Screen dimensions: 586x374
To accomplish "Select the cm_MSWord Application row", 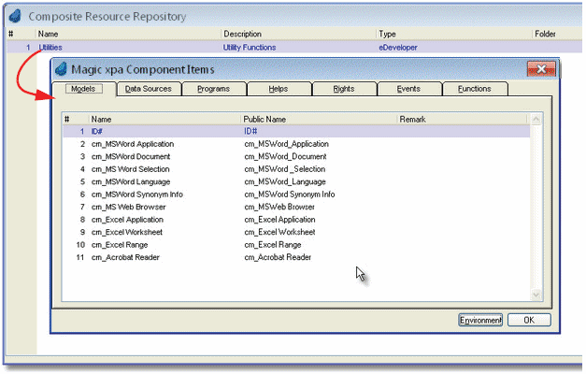I will [132, 144].
